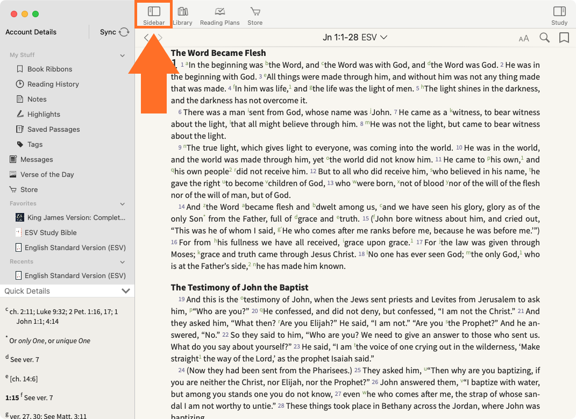Screen dimensions: 576x419
Task: Open the Library from toolbar
Action: tap(182, 15)
